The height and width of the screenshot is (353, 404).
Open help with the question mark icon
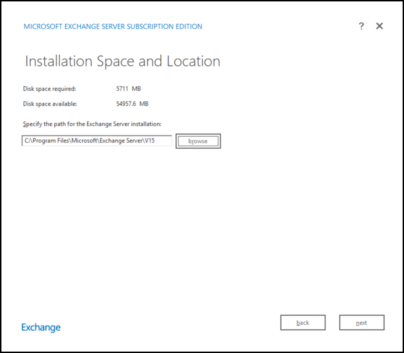pyautogui.click(x=361, y=26)
